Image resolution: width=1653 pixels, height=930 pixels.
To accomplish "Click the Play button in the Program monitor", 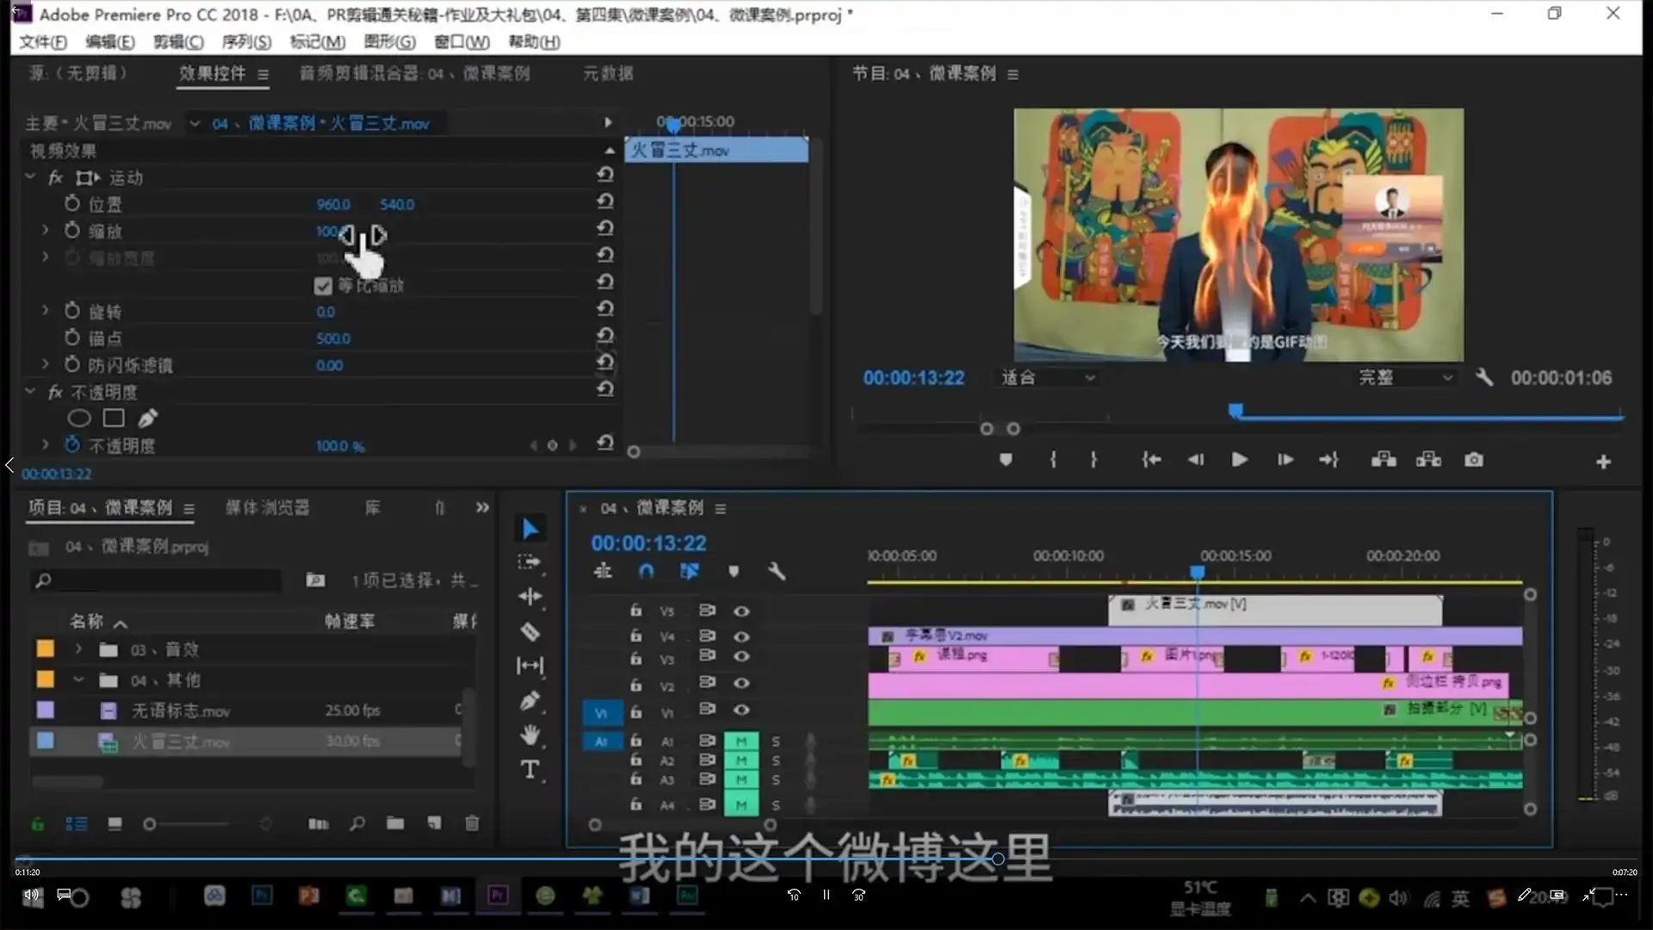I will (1239, 459).
